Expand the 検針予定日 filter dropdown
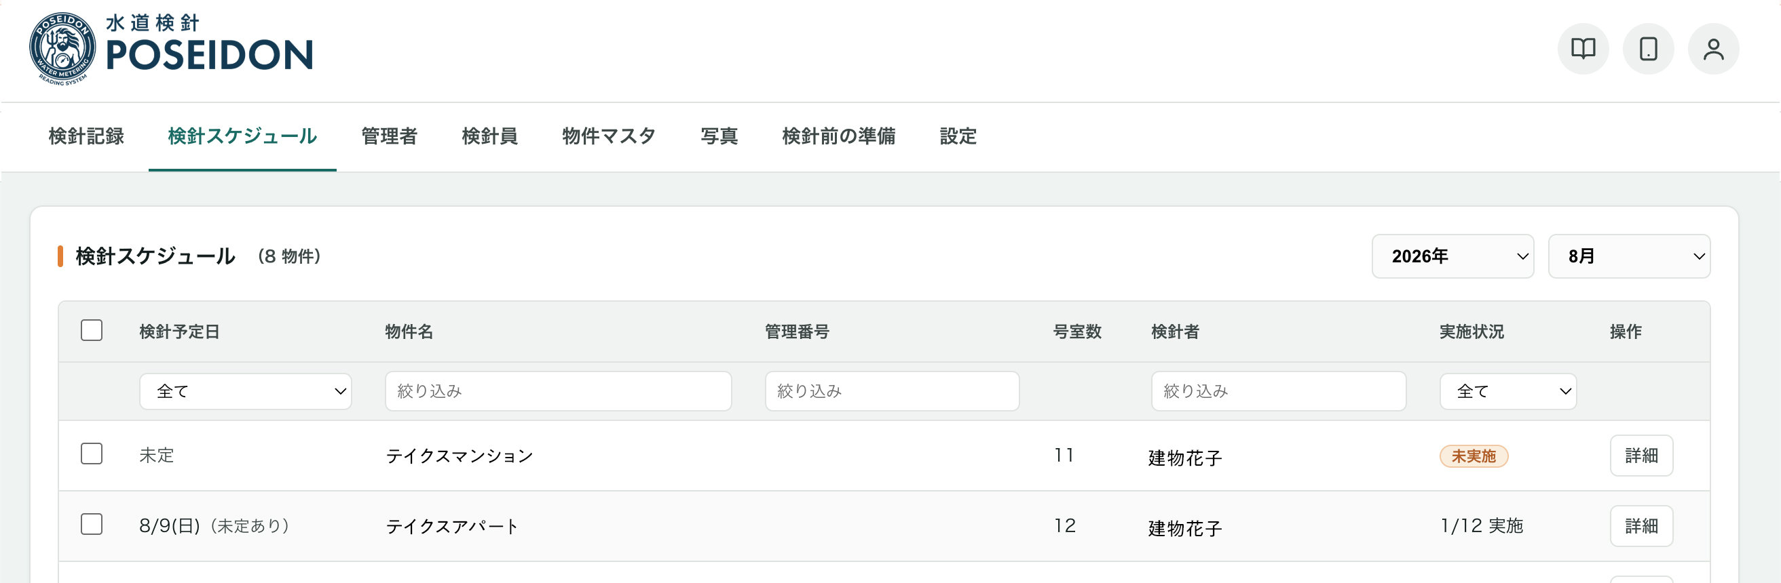The image size is (1781, 583). tap(246, 392)
